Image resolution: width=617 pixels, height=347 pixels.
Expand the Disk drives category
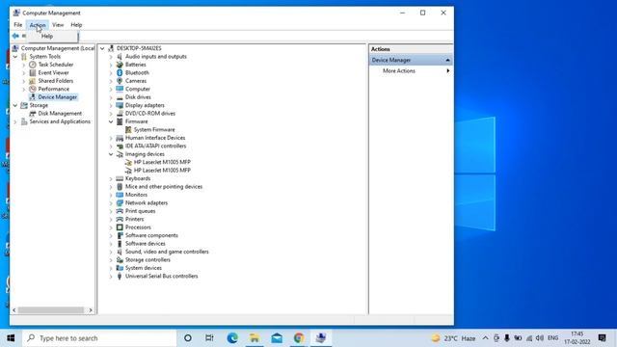point(111,97)
